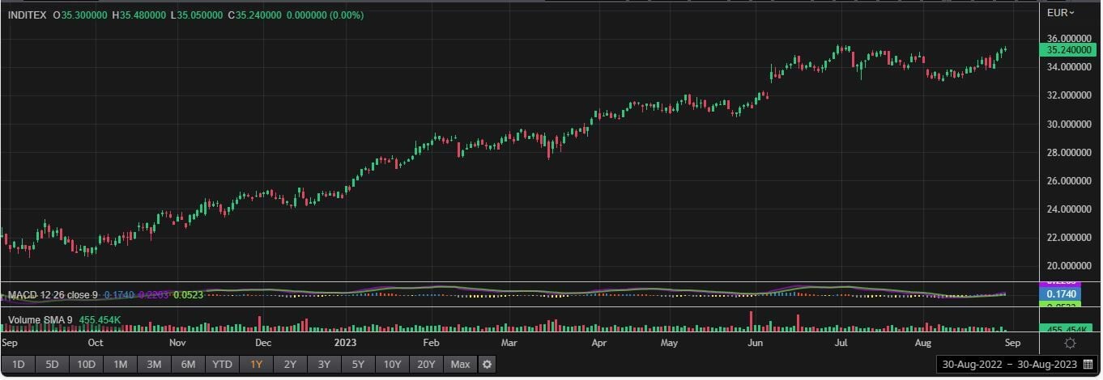Screen dimensions: 1103x380
Task: Select the 3M time range
Action: (154, 365)
